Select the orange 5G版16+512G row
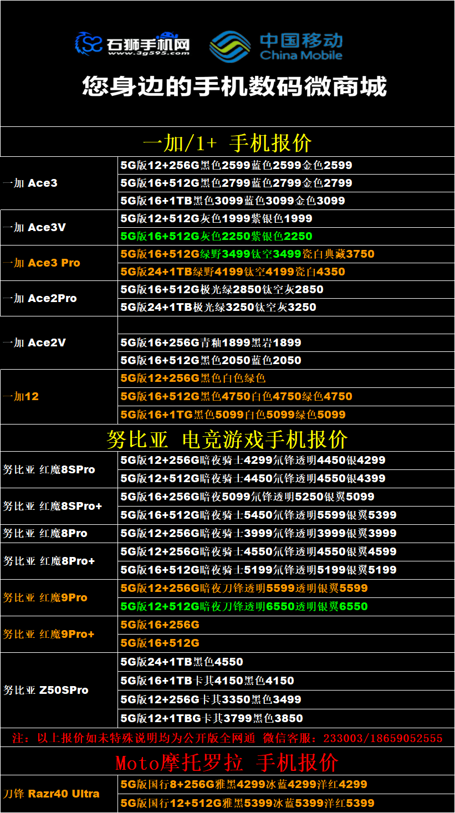This screenshot has width=455, height=813. coord(286,643)
